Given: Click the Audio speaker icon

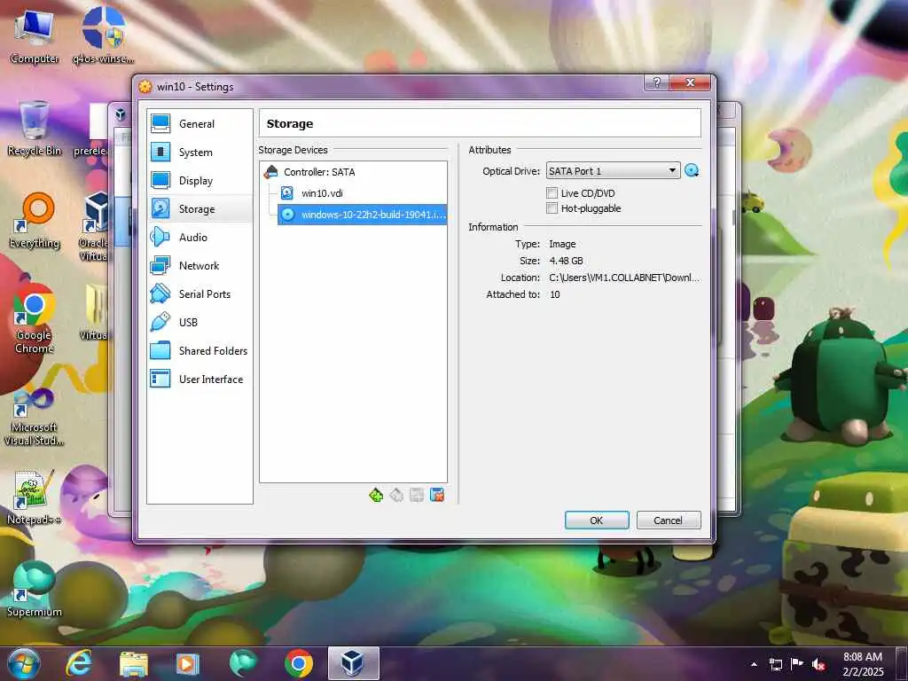Looking at the screenshot, I should [x=160, y=237].
